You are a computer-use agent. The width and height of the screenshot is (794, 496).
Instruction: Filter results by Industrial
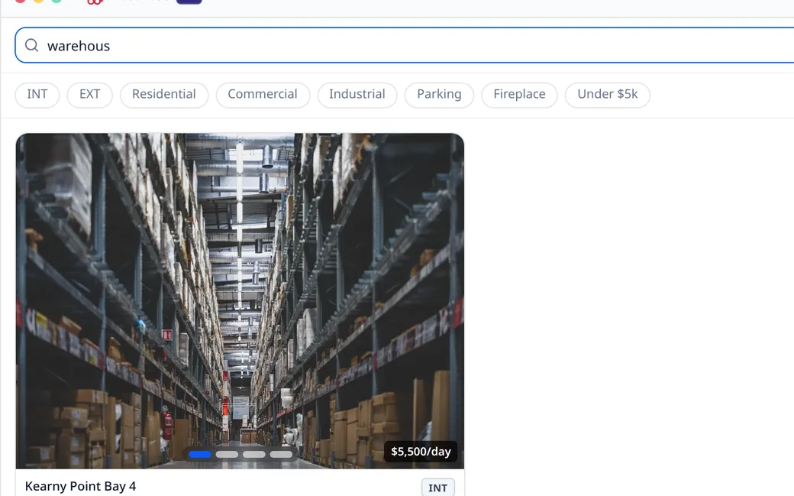coord(357,95)
